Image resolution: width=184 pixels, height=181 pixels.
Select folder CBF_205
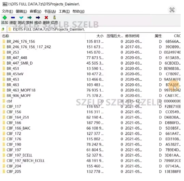tap(14, 171)
